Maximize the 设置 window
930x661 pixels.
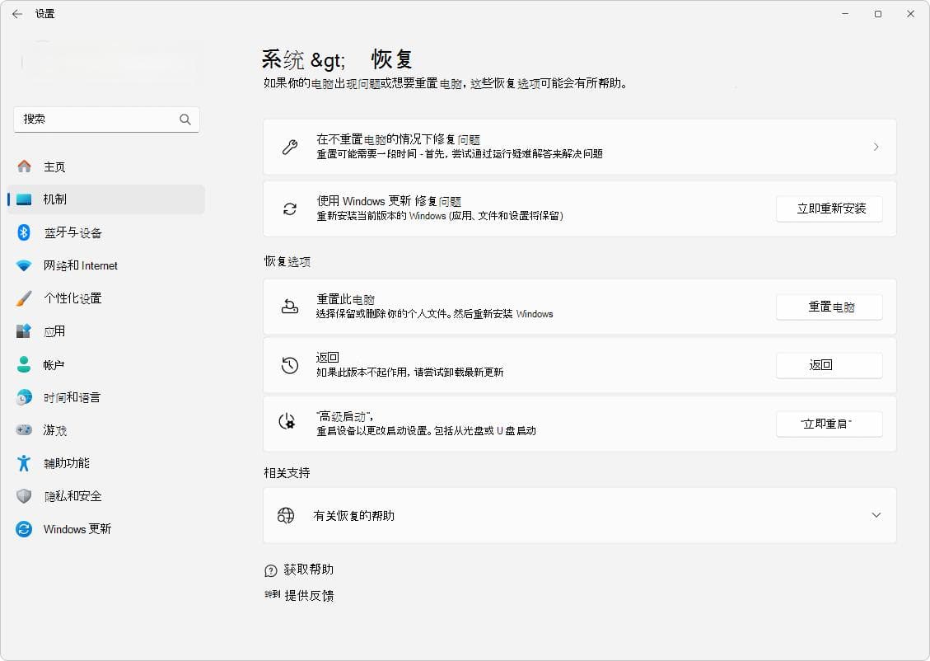click(x=878, y=14)
